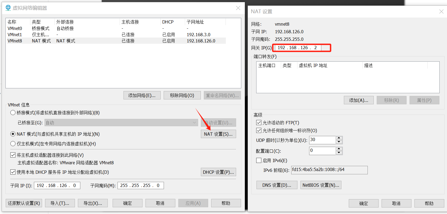Select the VMnet1 row
The height and width of the screenshot is (214, 447).
(116, 35)
